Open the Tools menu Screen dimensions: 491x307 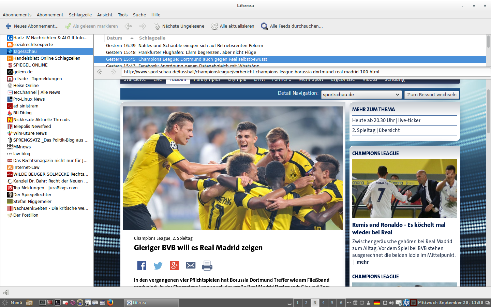[123, 15]
